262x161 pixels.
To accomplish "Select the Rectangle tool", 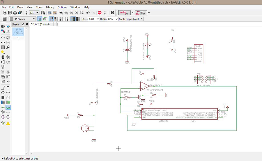I will [3, 97].
